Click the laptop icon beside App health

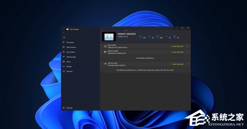coord(105,46)
